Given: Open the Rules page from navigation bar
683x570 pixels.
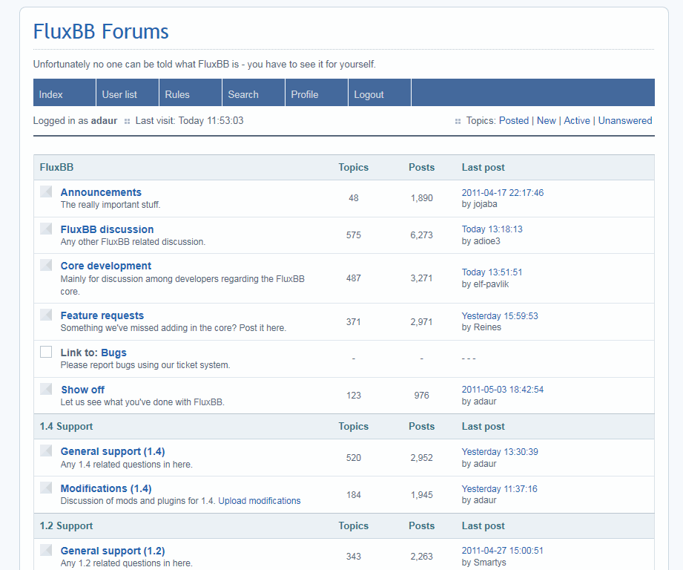Looking at the screenshot, I should [x=177, y=94].
